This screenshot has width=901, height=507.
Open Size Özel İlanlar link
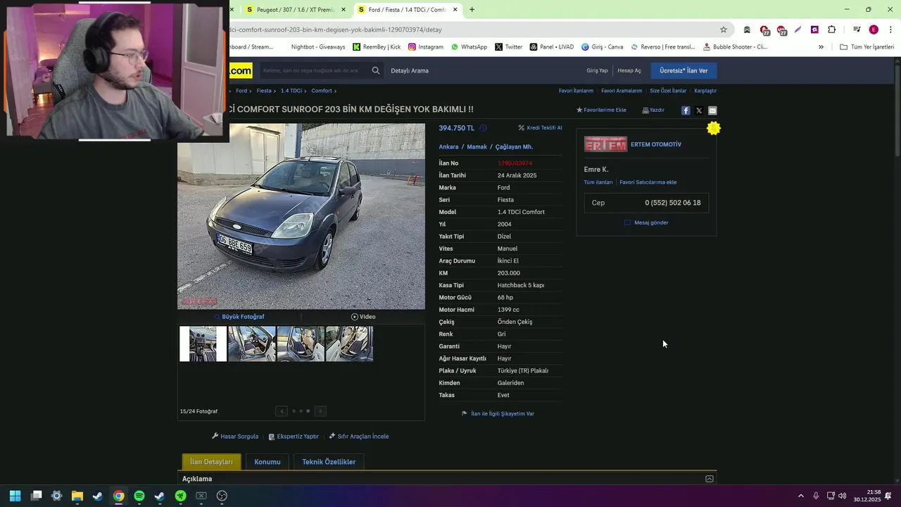tap(668, 91)
